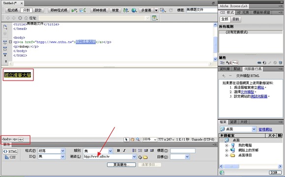This screenshot has height=177, width=285.
Task: Open the AP 元素 tab
Action: tap(243, 13)
